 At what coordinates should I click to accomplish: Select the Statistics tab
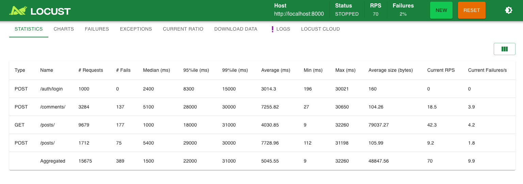tap(29, 29)
